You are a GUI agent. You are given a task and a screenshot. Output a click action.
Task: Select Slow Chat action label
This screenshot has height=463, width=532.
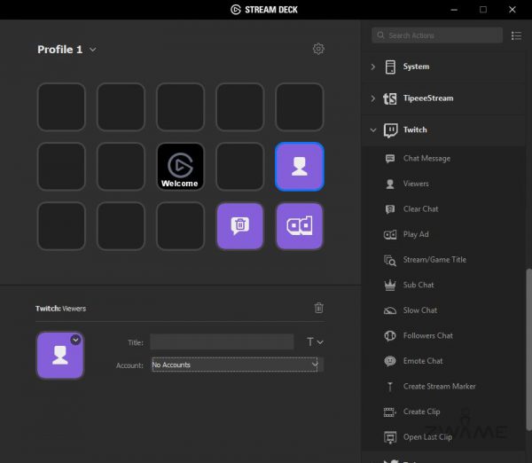(420, 310)
